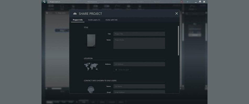Click the Workspace tab in main window
249x104 pixels.
coord(92,2)
